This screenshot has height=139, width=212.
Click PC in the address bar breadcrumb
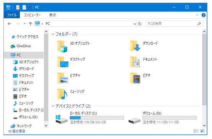48,24
